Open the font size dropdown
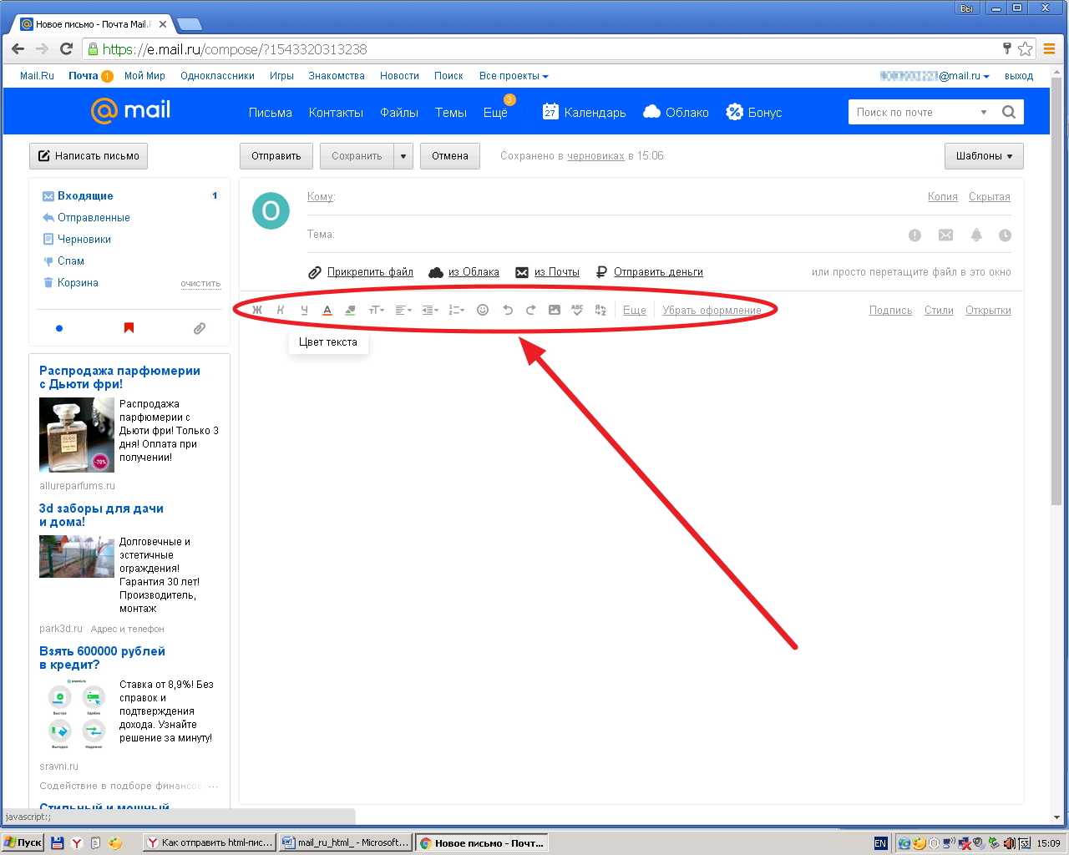The image size is (1069, 855). [377, 310]
